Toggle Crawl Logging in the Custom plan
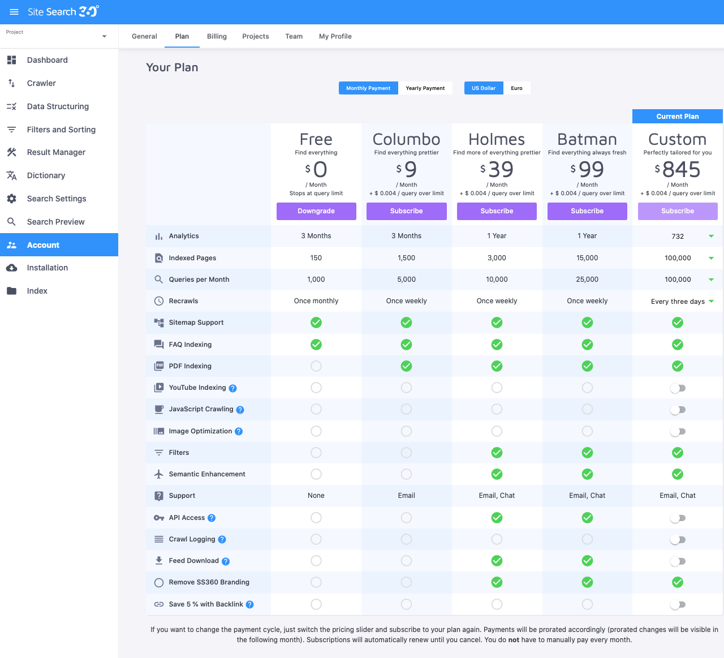The image size is (724, 658). (x=678, y=539)
